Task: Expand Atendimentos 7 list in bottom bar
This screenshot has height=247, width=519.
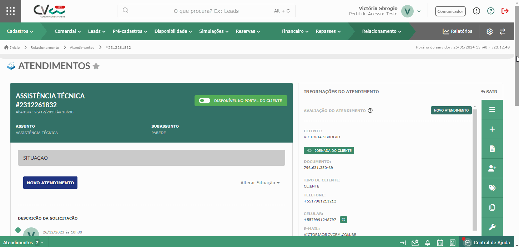Action: [24, 242]
